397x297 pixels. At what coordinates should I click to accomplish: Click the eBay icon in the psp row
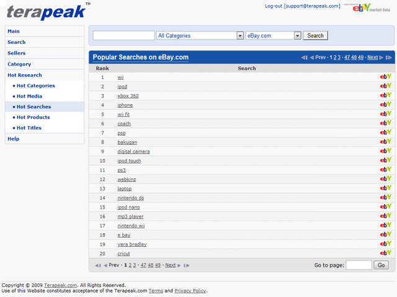coord(386,132)
